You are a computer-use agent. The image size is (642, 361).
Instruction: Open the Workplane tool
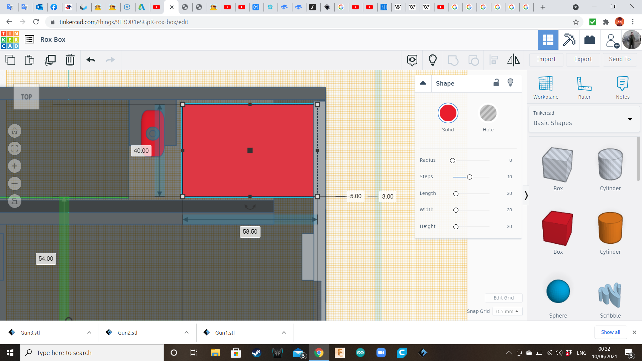pos(546,88)
